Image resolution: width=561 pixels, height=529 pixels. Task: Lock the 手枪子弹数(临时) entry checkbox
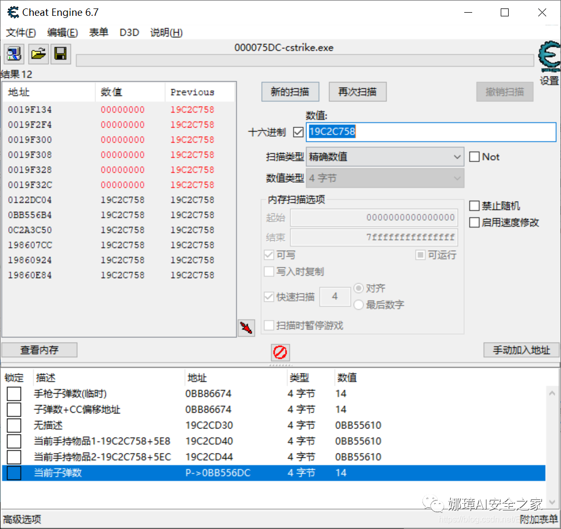[x=14, y=394]
